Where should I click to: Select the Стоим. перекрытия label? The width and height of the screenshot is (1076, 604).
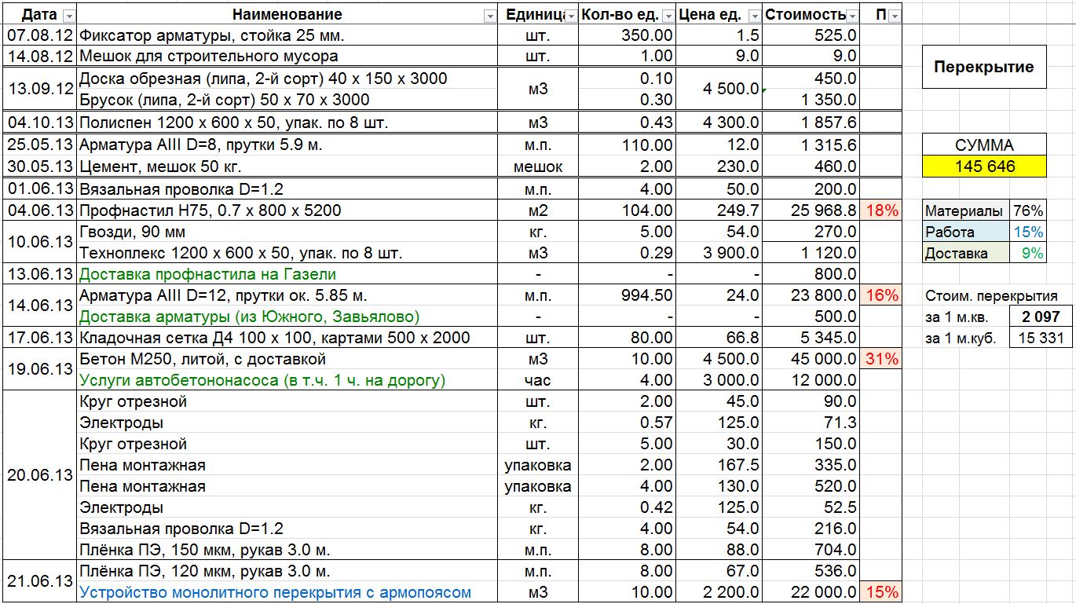pyautogui.click(x=991, y=296)
